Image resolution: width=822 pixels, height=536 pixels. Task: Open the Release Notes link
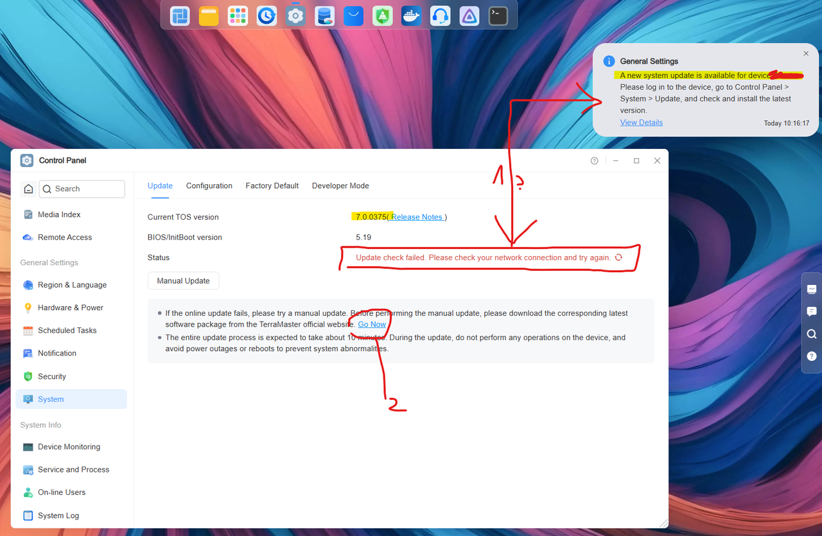(417, 217)
